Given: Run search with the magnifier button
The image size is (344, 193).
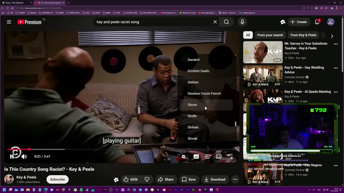Looking at the screenshot, I should pos(226,22).
